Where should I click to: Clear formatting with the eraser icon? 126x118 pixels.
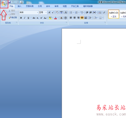click(57, 12)
